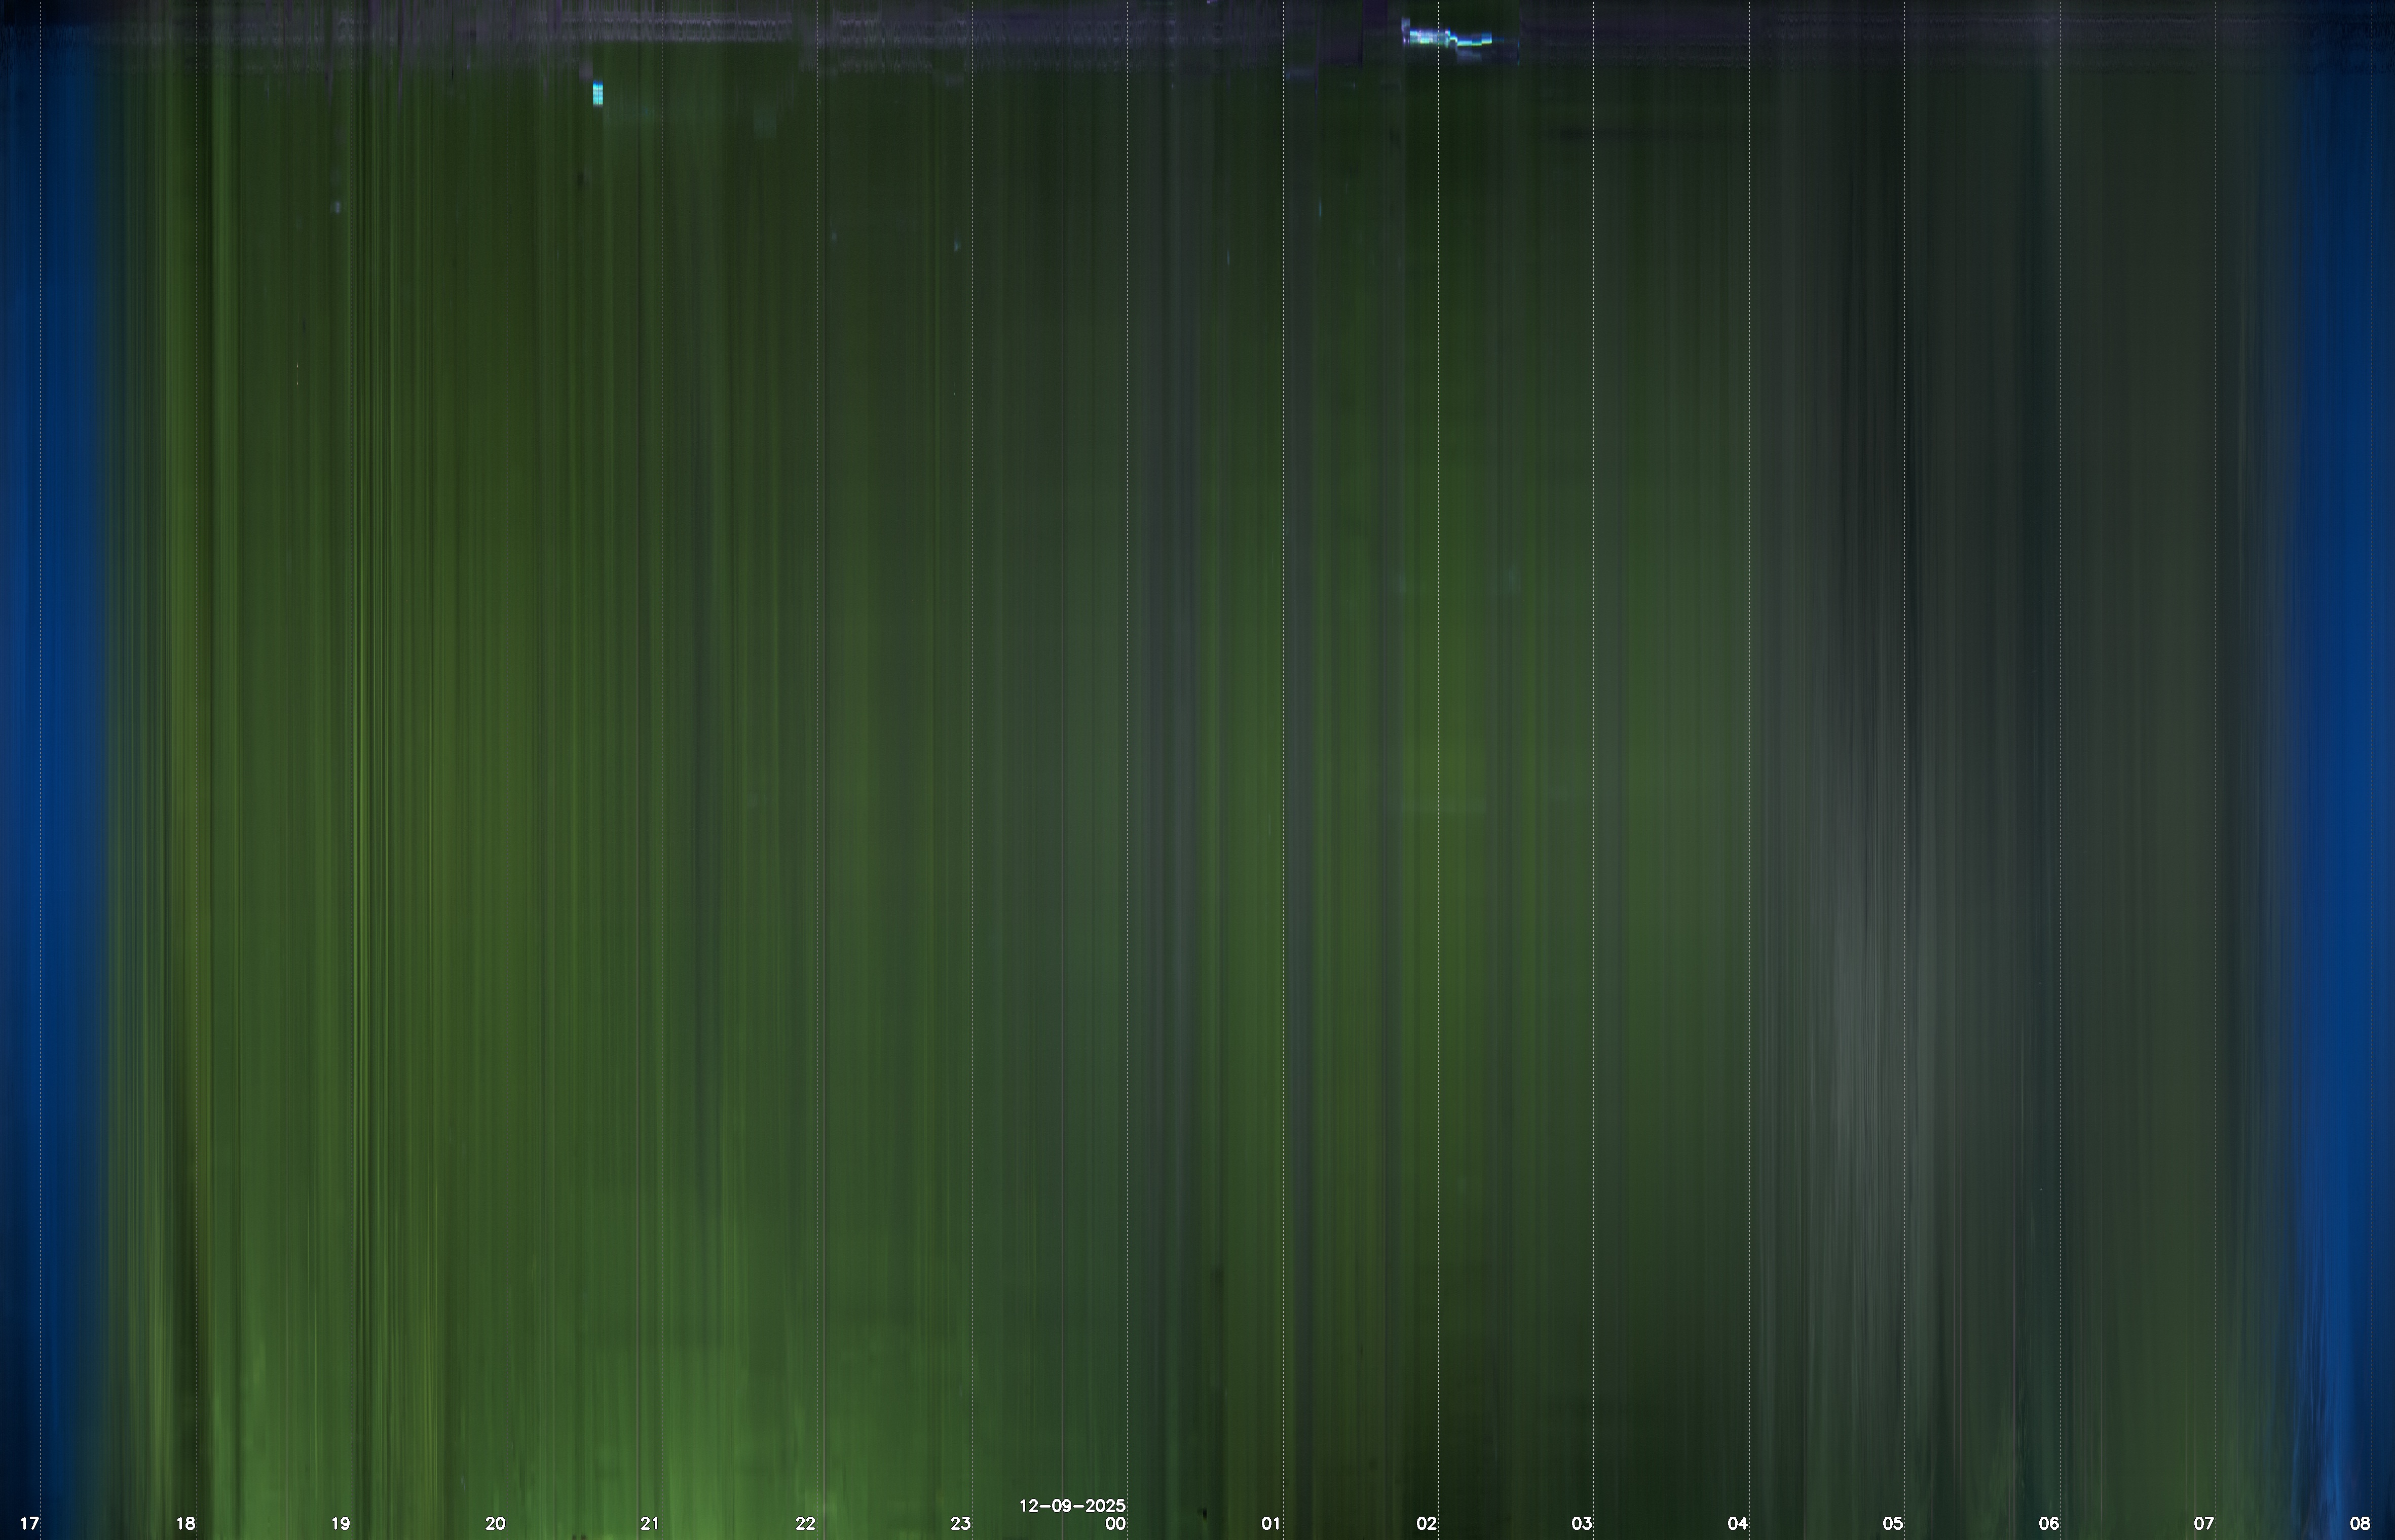Click the 22 hour label
The width and height of the screenshot is (2395, 1540).
pos(805,1524)
